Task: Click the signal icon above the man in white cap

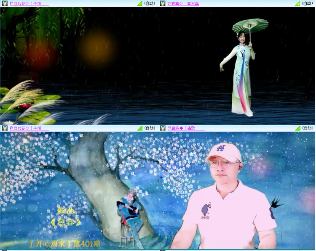Action: coord(297,128)
